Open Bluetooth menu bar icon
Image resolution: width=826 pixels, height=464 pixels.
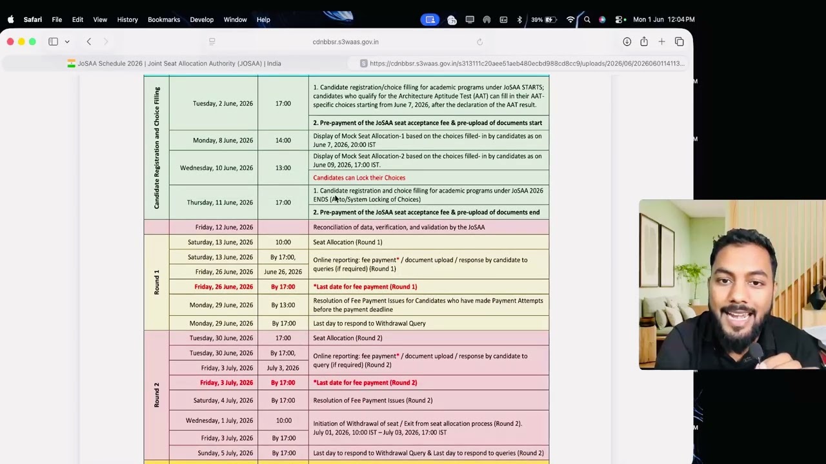(519, 19)
